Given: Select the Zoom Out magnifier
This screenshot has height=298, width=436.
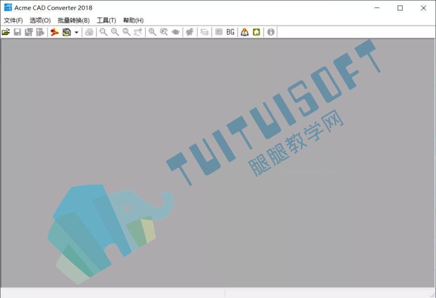Looking at the screenshot, I should [x=103, y=32].
